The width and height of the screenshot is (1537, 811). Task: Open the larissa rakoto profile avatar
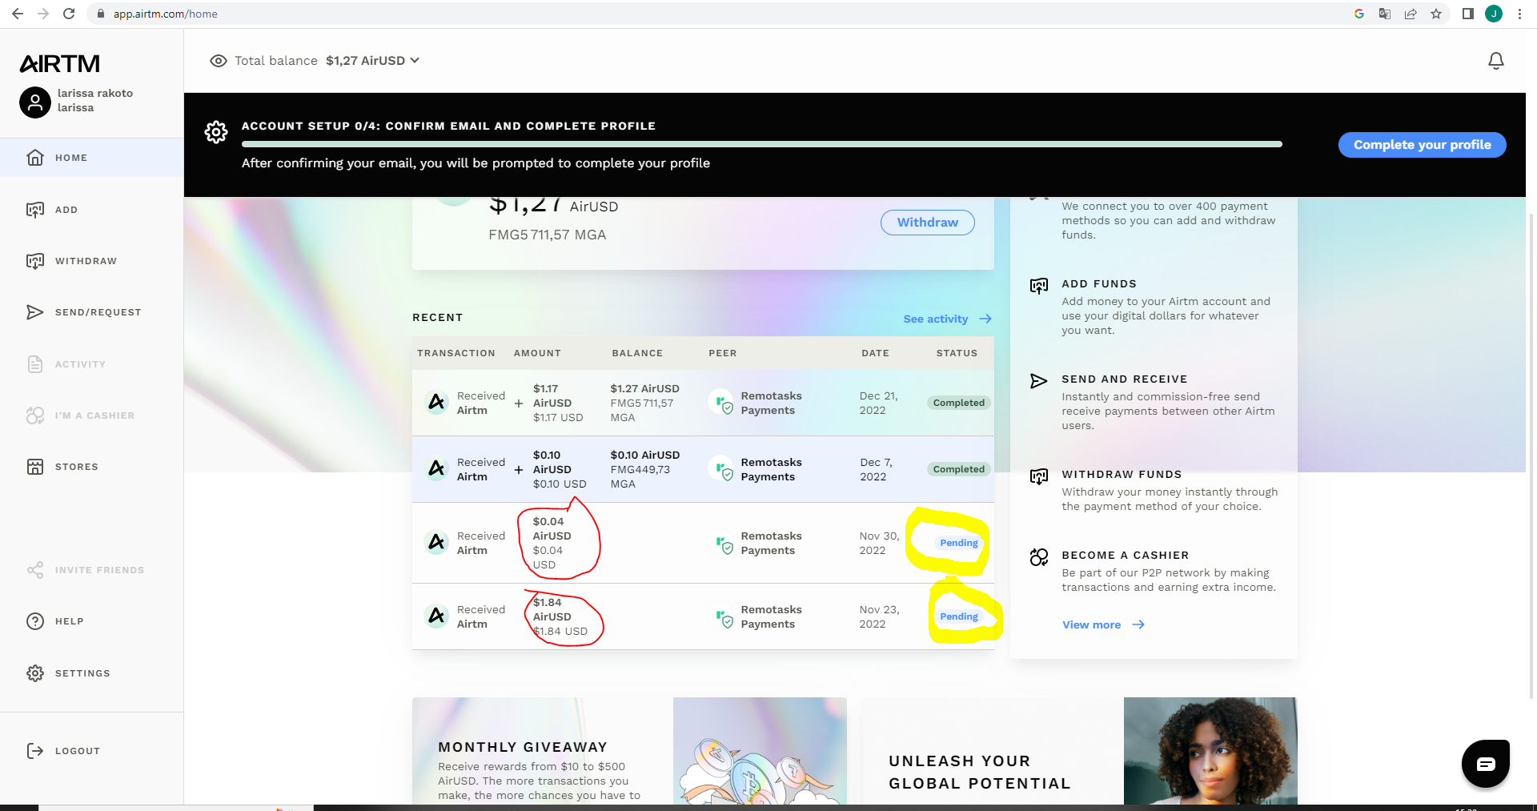pos(35,102)
